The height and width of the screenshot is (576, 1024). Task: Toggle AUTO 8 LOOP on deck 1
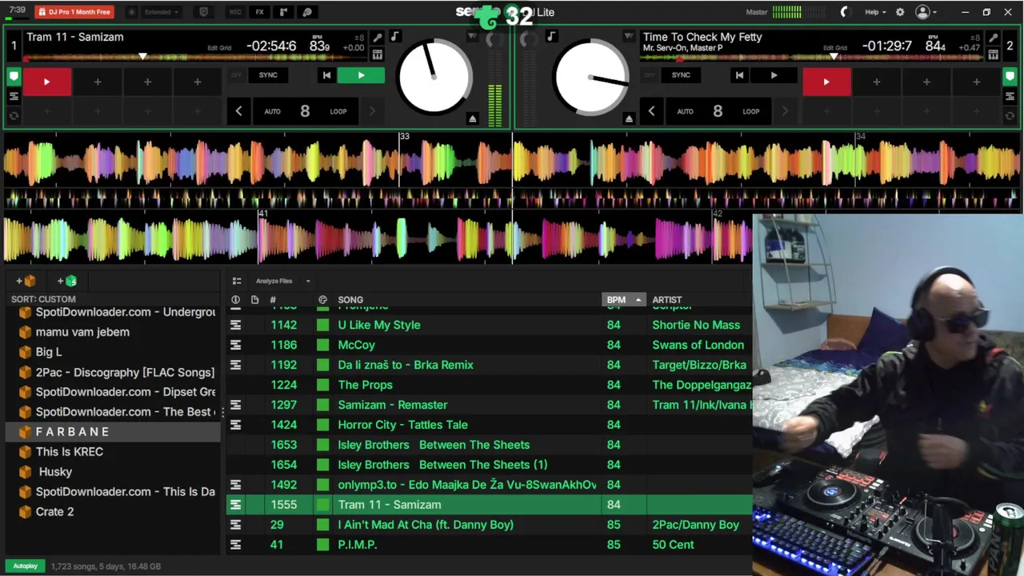[305, 111]
